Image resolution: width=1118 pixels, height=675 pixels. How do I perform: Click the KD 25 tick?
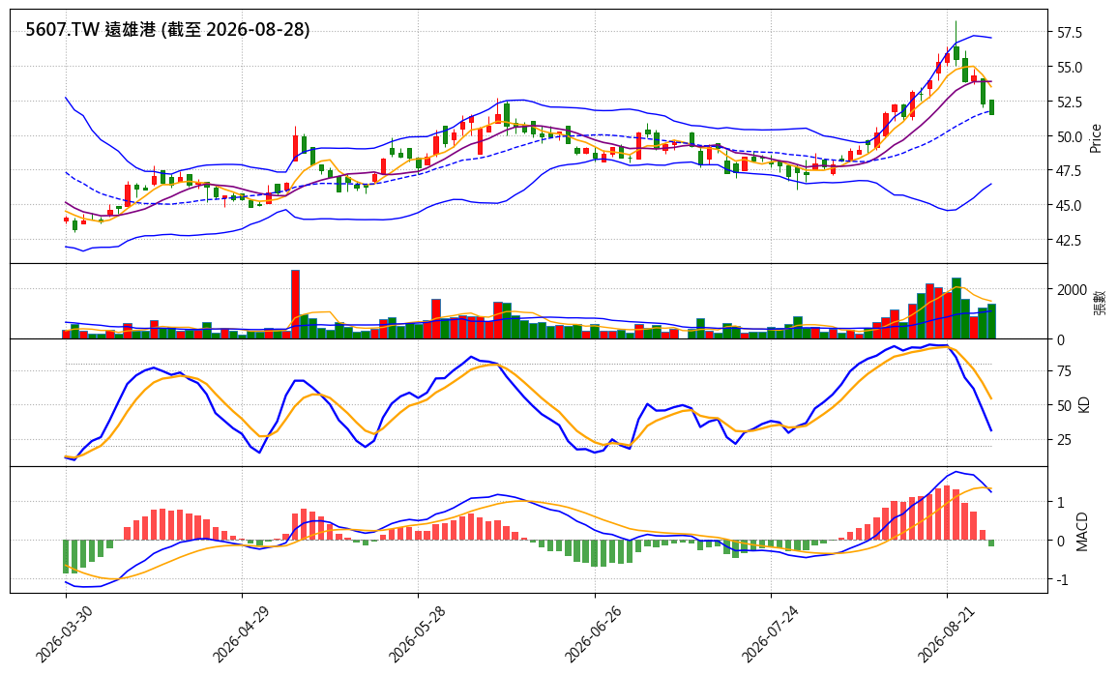point(1065,440)
